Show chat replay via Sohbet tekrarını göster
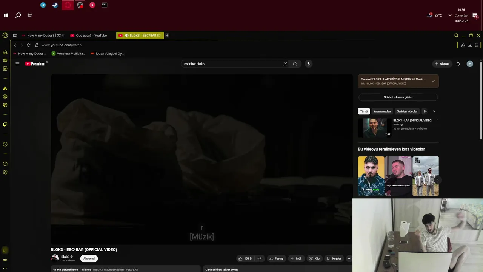Screen dimensions: 483x272 [x=398, y=97]
